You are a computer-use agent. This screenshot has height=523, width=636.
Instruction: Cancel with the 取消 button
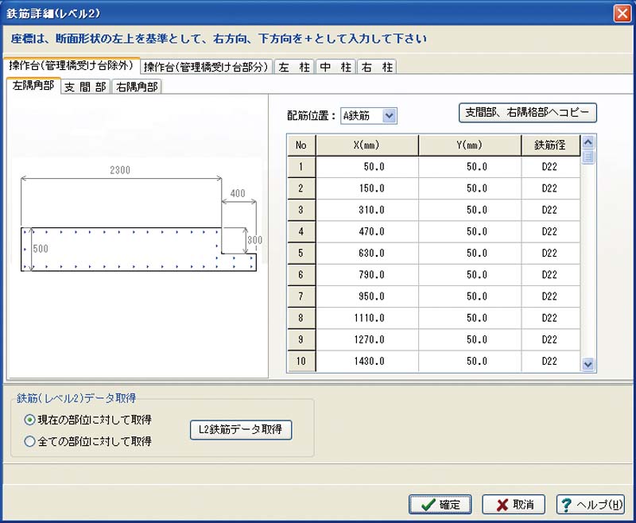point(514,505)
